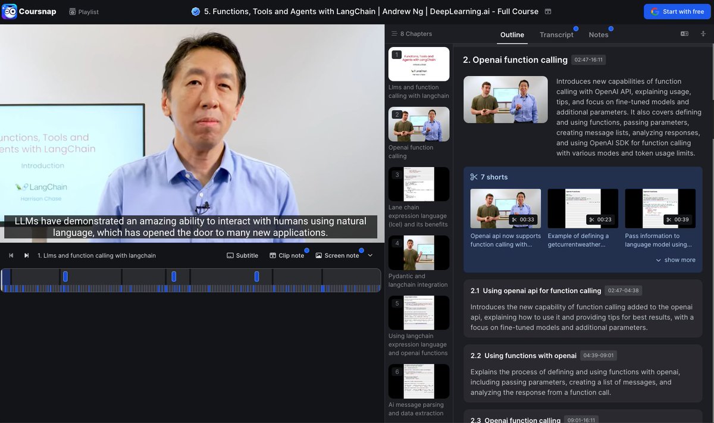
Task: Add a Clip note
Action: click(x=287, y=255)
